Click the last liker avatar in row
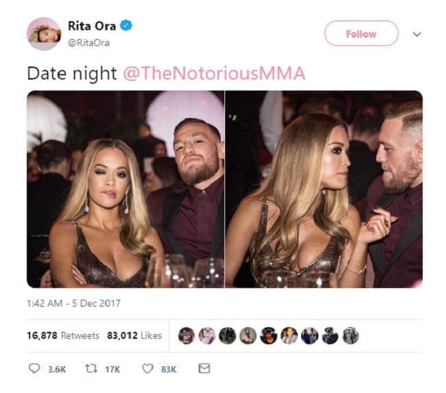The width and height of the screenshot is (446, 393). pyautogui.click(x=351, y=335)
